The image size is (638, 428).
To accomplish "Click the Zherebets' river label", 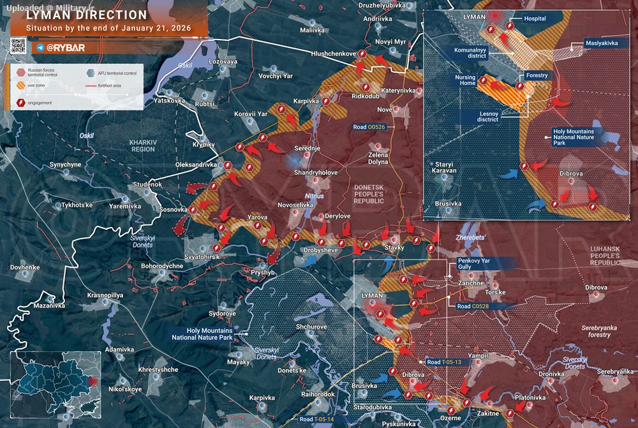I will tap(470, 237).
